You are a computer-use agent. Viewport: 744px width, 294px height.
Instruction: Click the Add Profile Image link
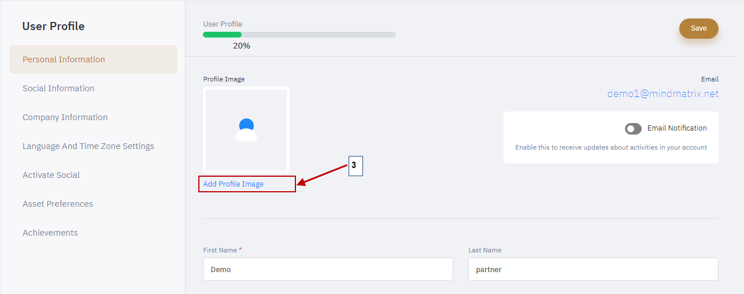(x=234, y=184)
